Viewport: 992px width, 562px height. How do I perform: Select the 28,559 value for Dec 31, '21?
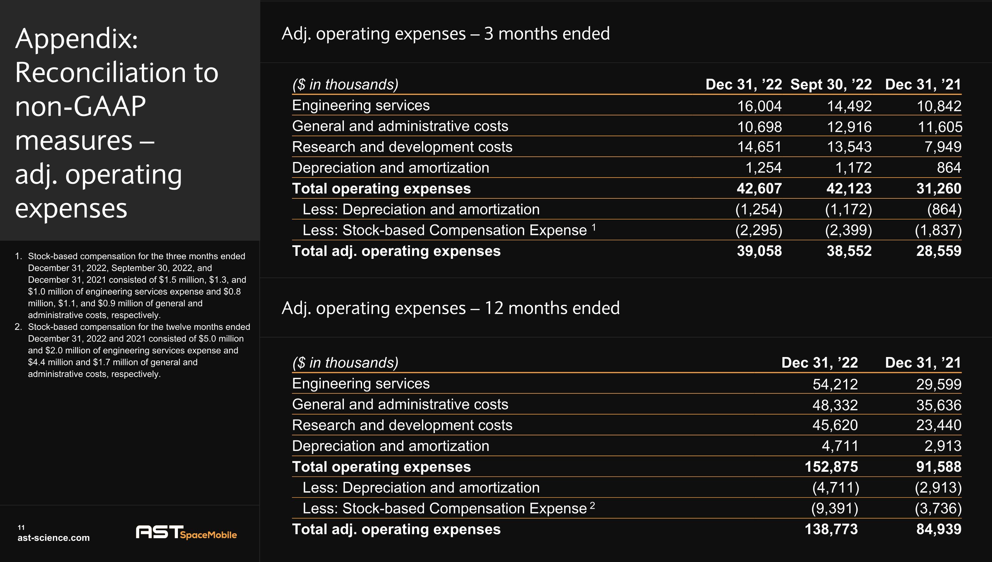[x=938, y=251]
